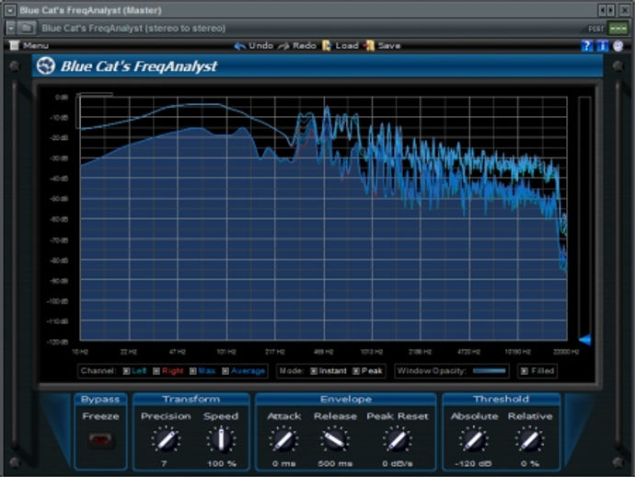The image size is (635, 477).
Task: Click the Threshold section header
Action: [502, 400]
